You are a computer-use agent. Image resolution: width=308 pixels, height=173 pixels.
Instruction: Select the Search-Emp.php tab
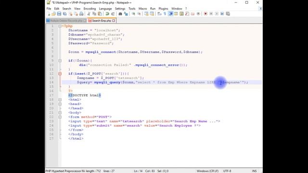(102, 21)
